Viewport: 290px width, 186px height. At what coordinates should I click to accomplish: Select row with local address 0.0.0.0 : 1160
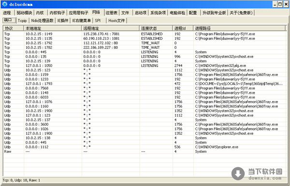point(145,106)
